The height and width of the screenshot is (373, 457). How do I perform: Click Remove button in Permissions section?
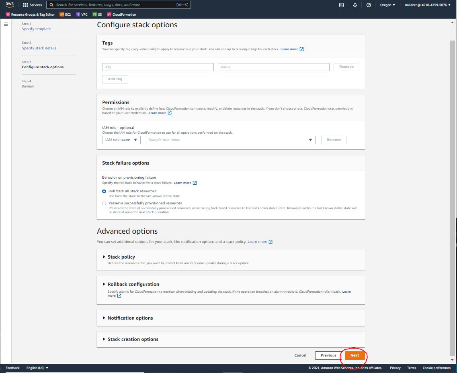pyautogui.click(x=334, y=140)
